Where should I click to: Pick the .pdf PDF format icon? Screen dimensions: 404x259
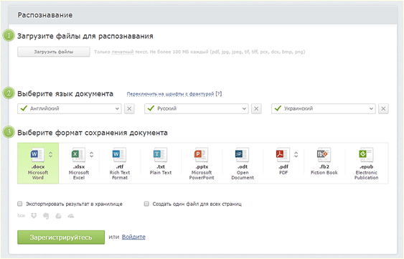click(x=283, y=154)
